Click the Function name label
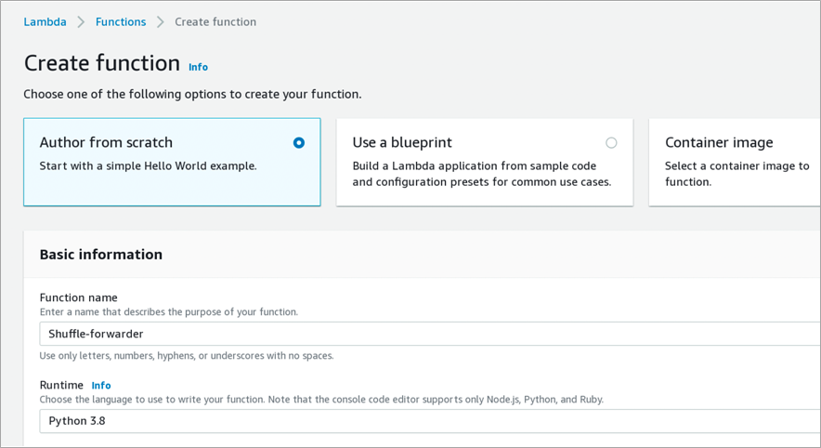 coord(79,297)
